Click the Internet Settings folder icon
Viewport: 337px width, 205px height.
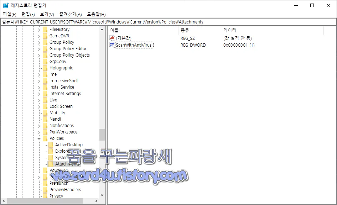[45, 94]
